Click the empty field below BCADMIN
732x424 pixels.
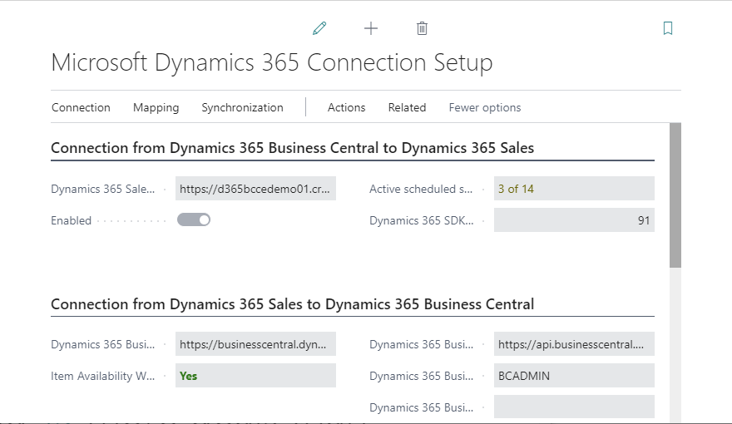pos(574,407)
